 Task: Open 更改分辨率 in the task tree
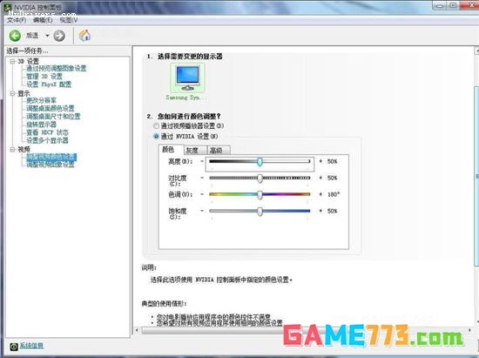point(41,100)
